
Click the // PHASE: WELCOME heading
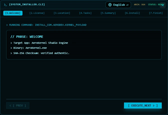tap(27, 37)
